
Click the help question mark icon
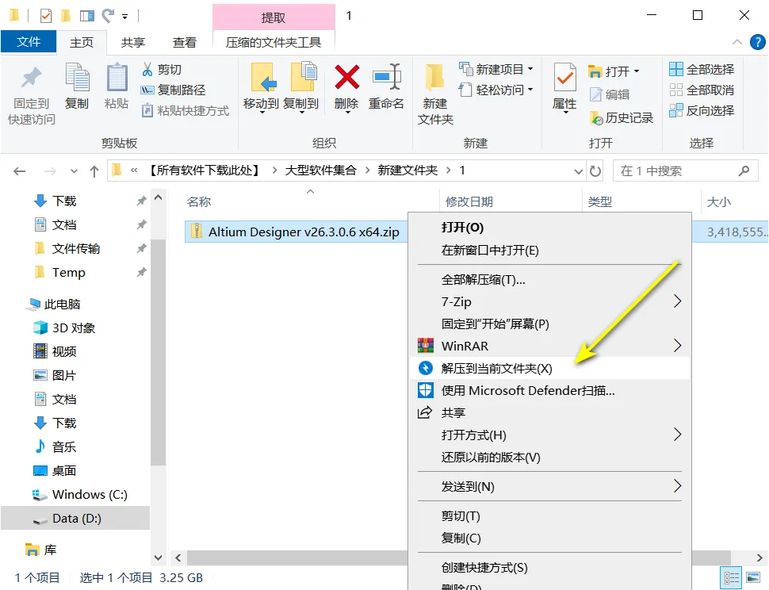757,42
